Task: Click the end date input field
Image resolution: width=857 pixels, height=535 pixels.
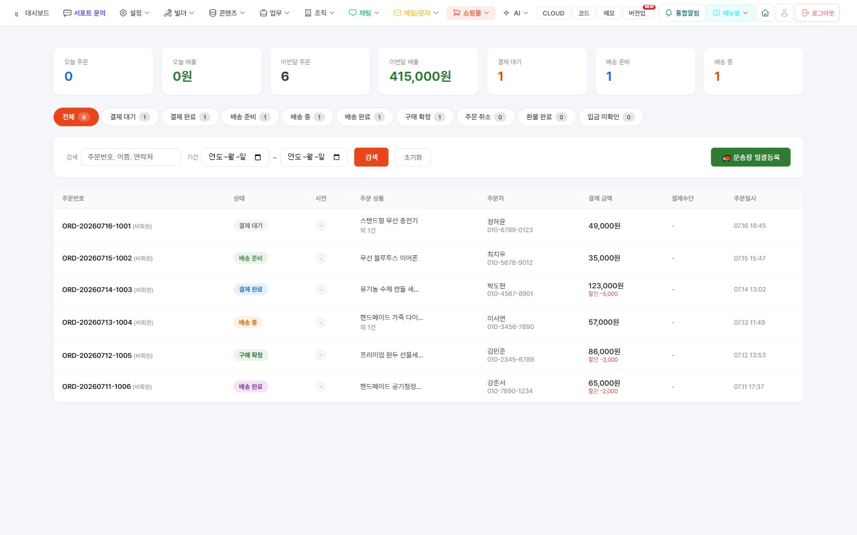Action: tap(314, 157)
